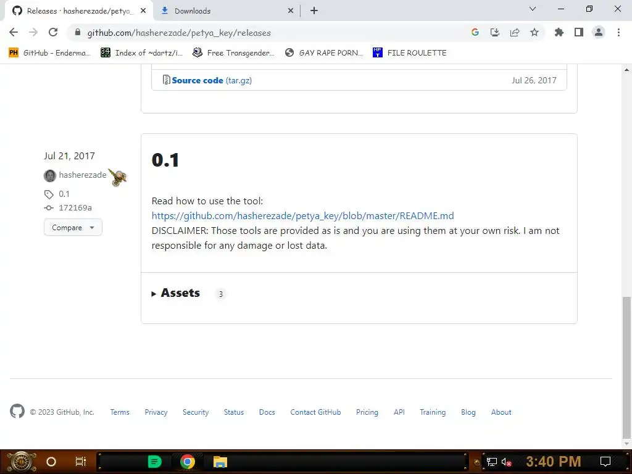The height and width of the screenshot is (474, 632).
Task: Open Contact GitHub footer link
Action: coord(315,412)
